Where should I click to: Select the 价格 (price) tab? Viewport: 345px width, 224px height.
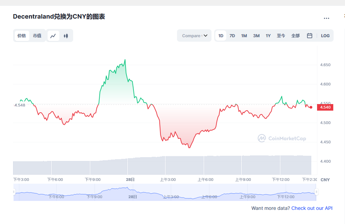22,36
